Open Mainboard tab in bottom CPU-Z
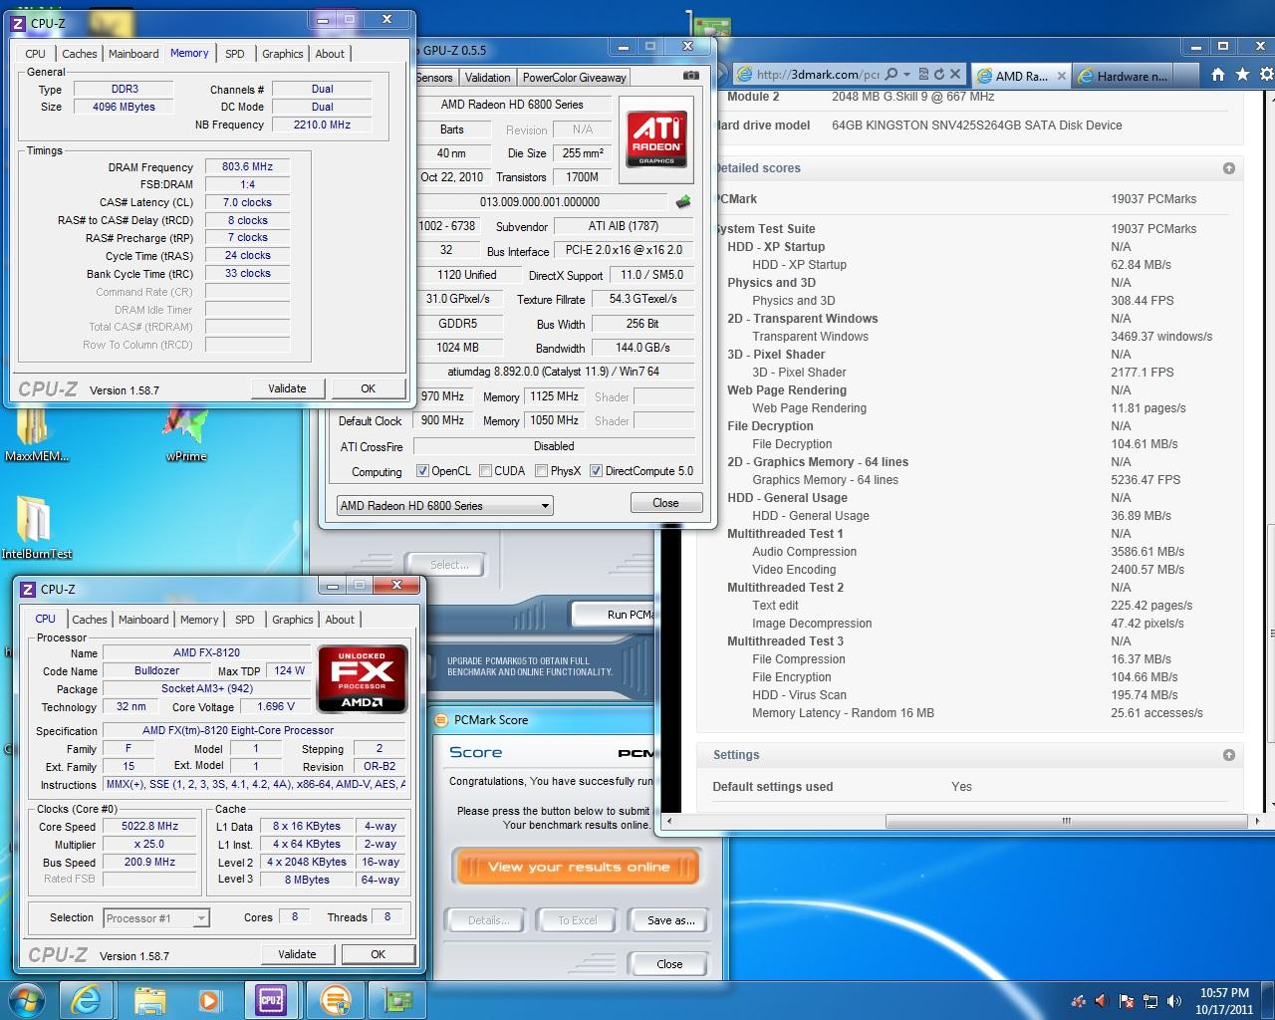 point(143,620)
